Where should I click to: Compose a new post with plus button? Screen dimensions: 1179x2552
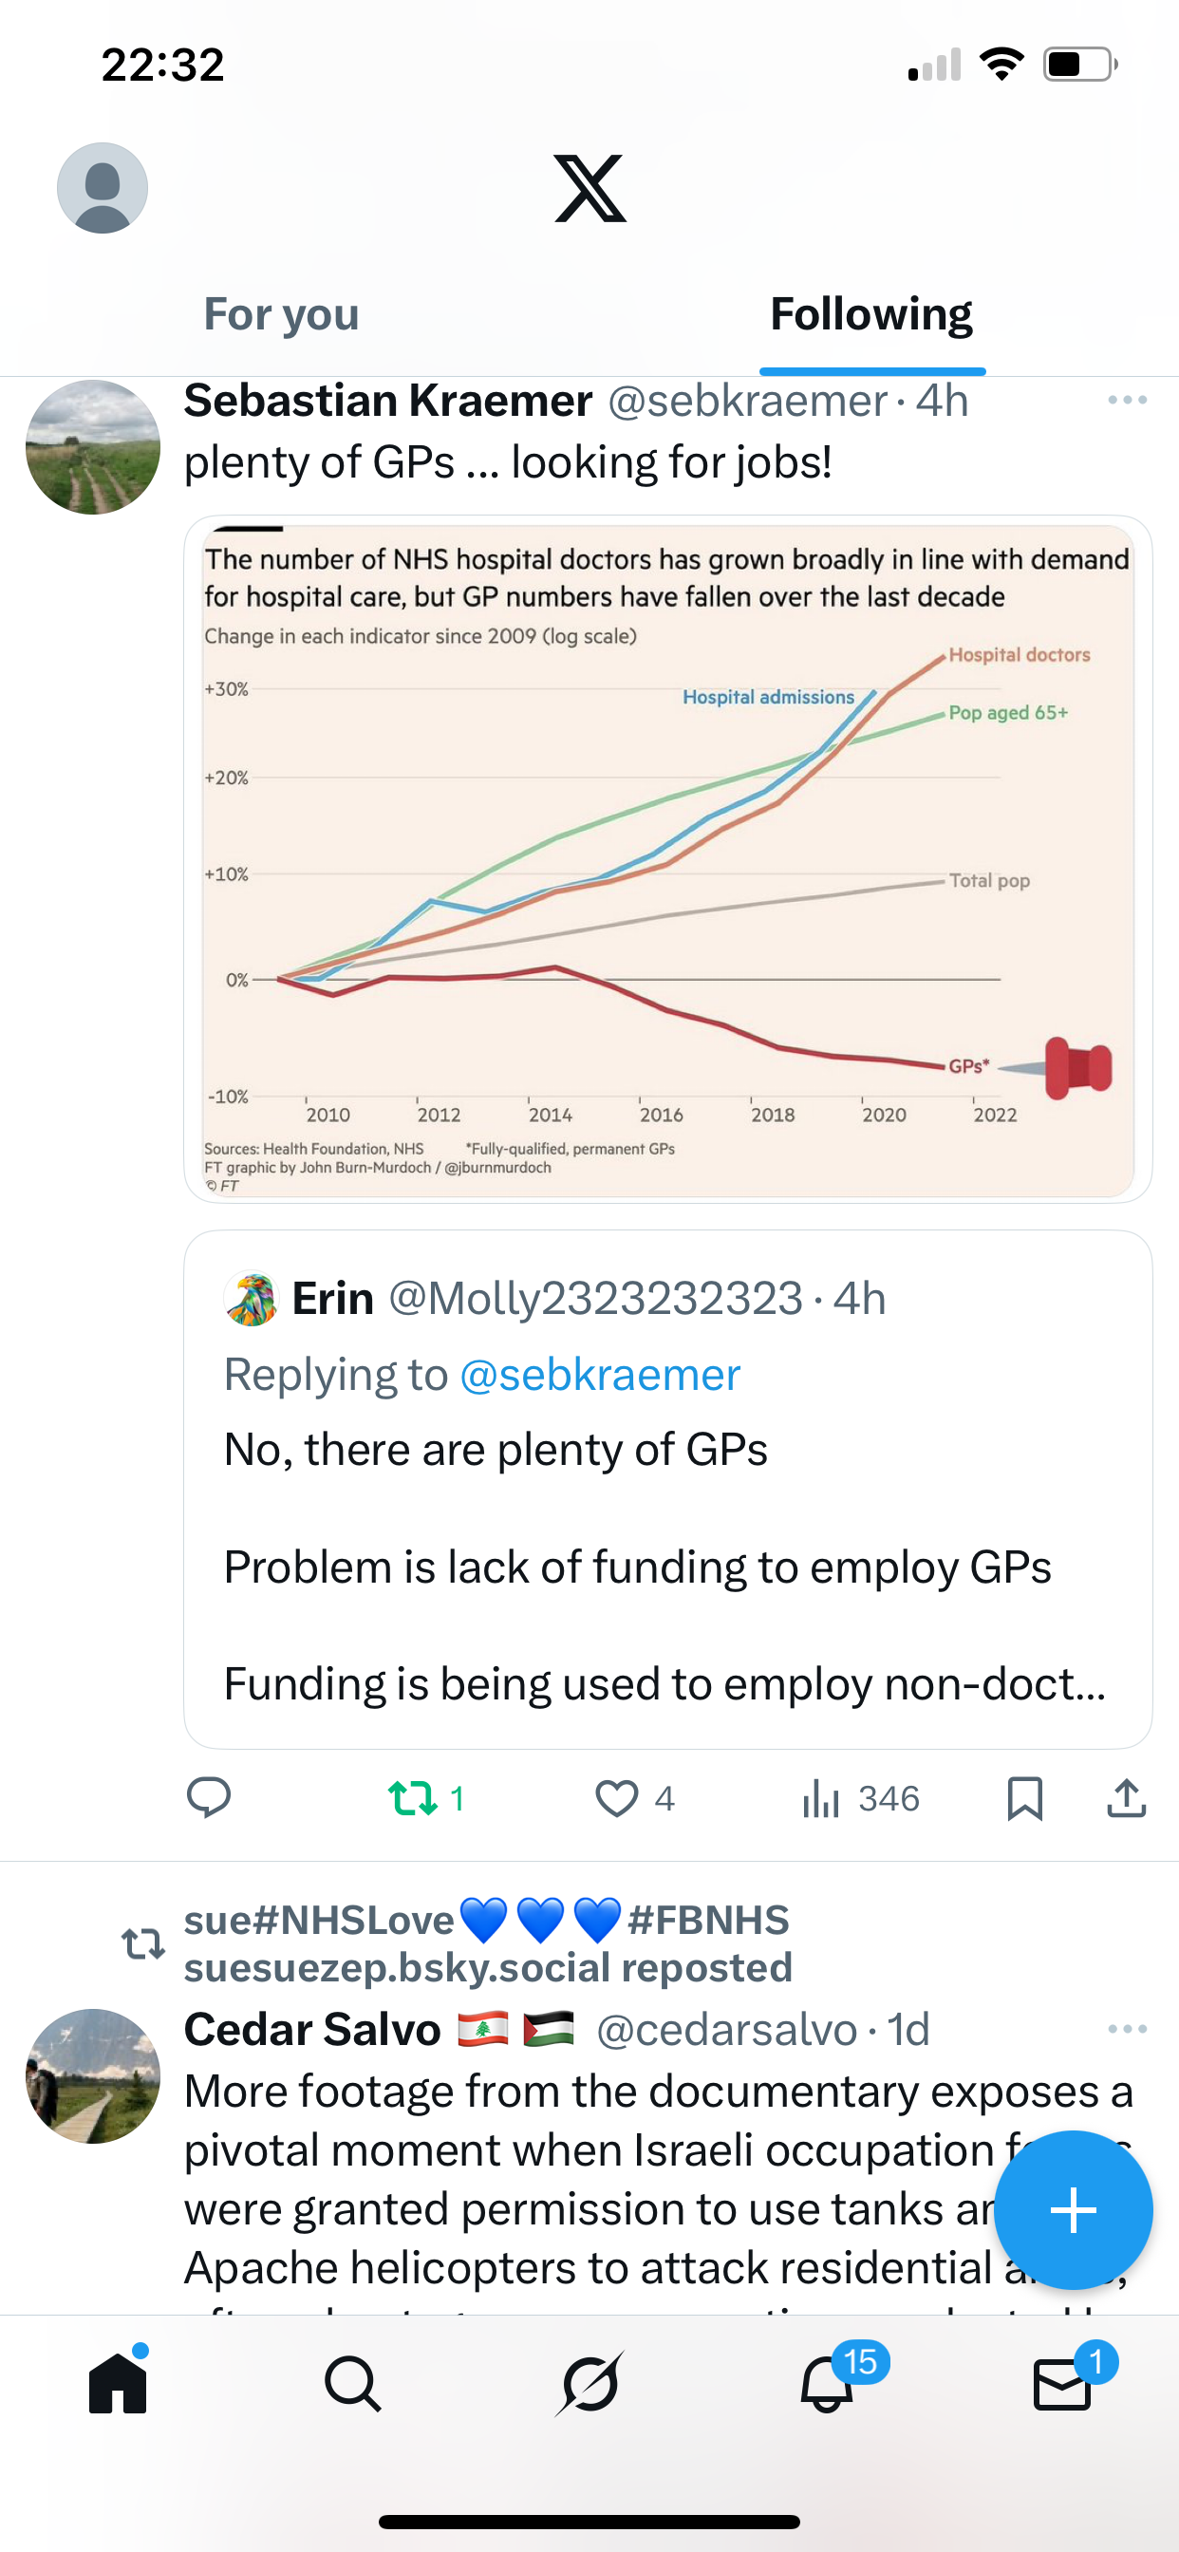pyautogui.click(x=1073, y=2209)
